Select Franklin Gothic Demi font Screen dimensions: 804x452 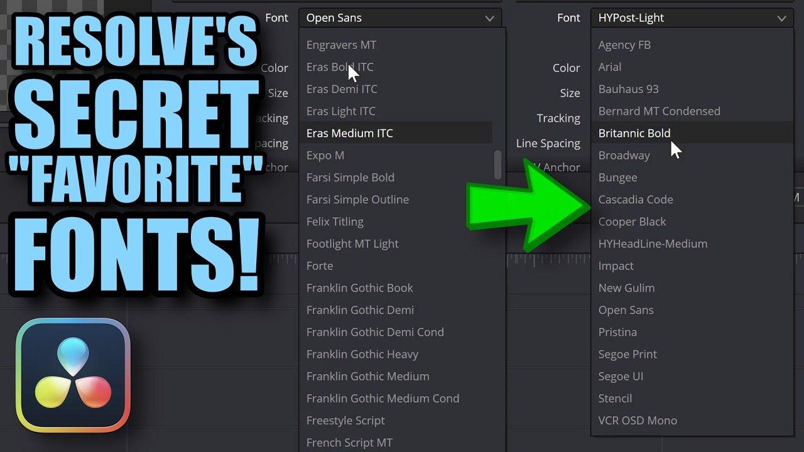[360, 310]
